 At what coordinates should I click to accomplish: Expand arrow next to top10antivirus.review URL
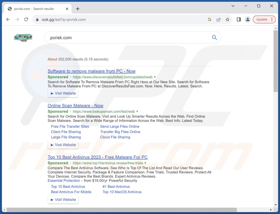coord(145,163)
